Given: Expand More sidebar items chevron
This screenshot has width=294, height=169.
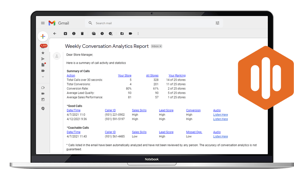Looking at the screenshot, I should tap(43, 77).
